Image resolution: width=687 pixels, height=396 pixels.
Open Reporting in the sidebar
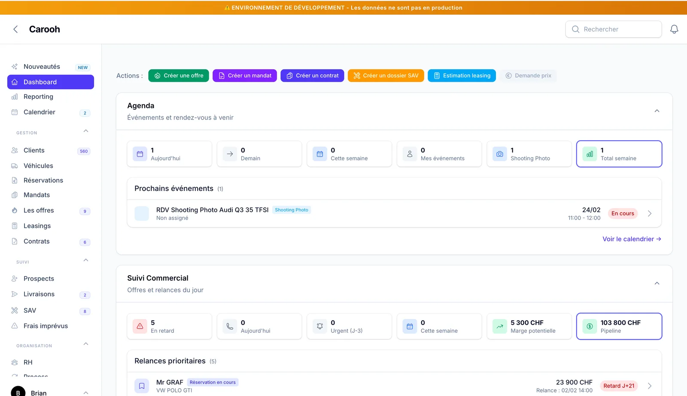pyautogui.click(x=51, y=97)
